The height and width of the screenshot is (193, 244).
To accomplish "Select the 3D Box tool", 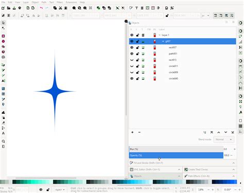I will pyautogui.click(x=3, y=52).
